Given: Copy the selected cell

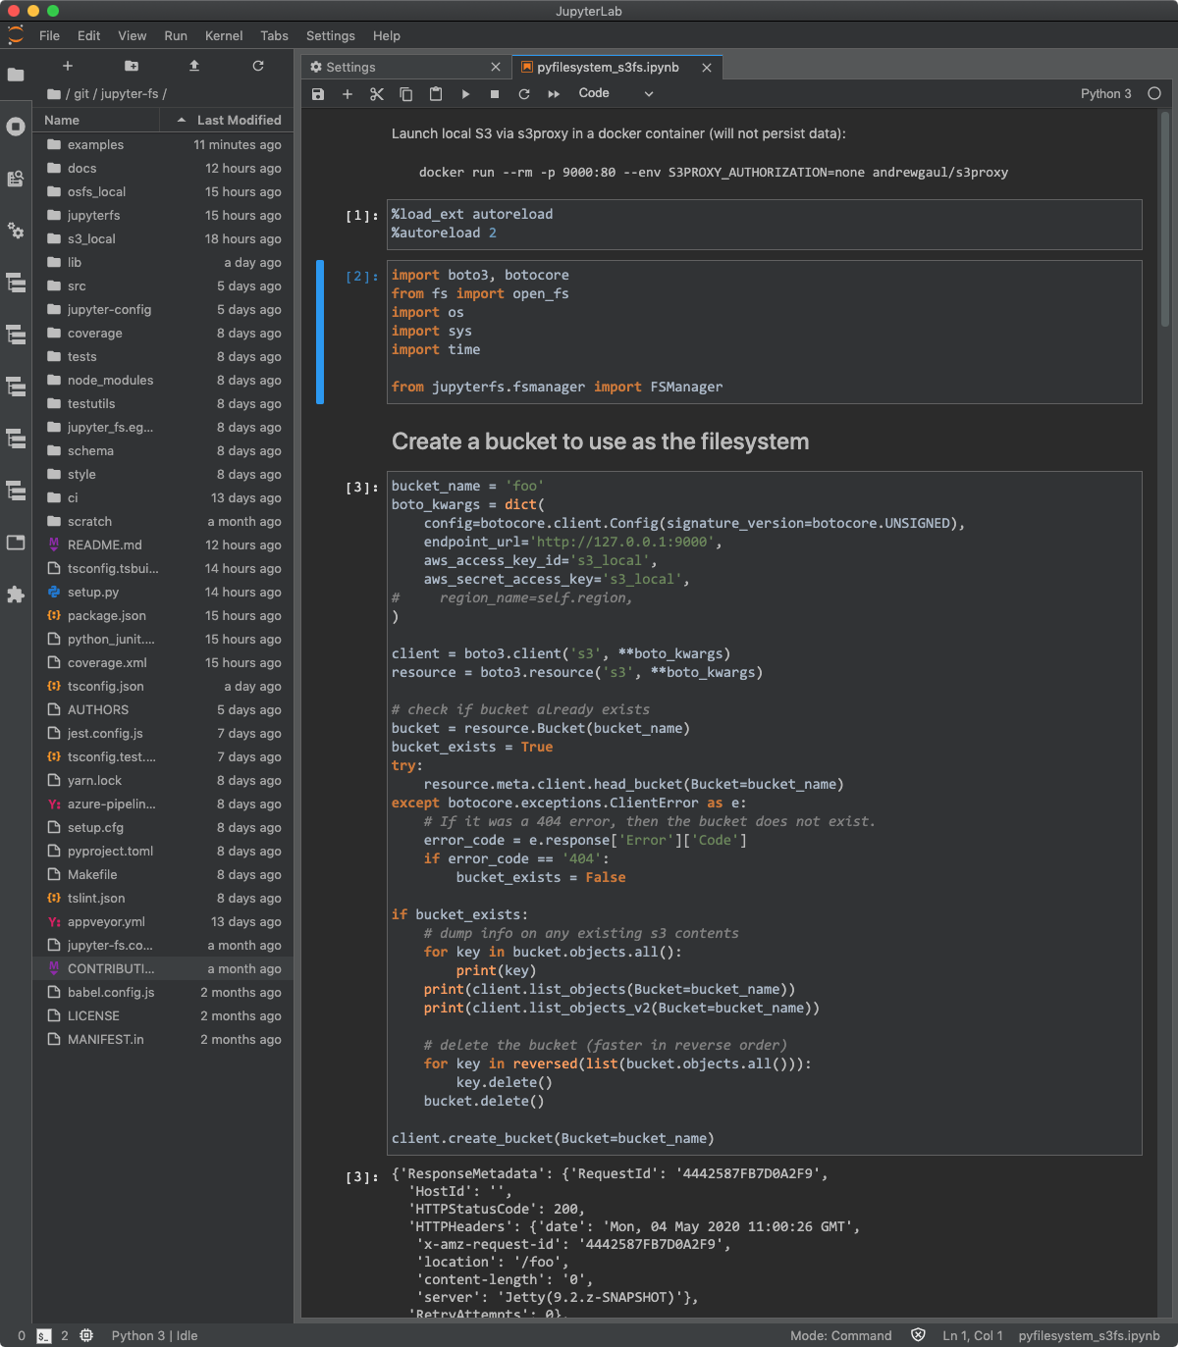Looking at the screenshot, I should point(406,94).
